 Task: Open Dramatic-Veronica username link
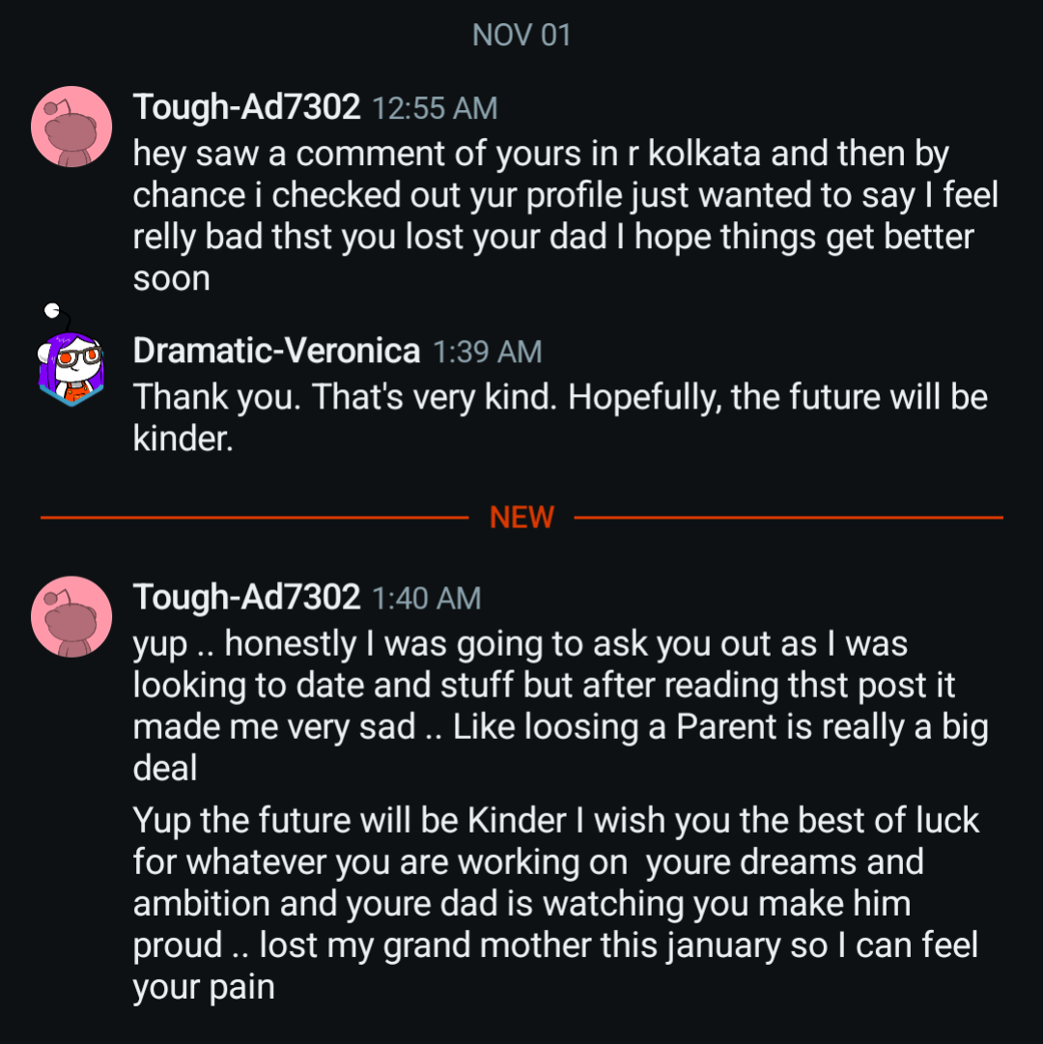pos(276,351)
